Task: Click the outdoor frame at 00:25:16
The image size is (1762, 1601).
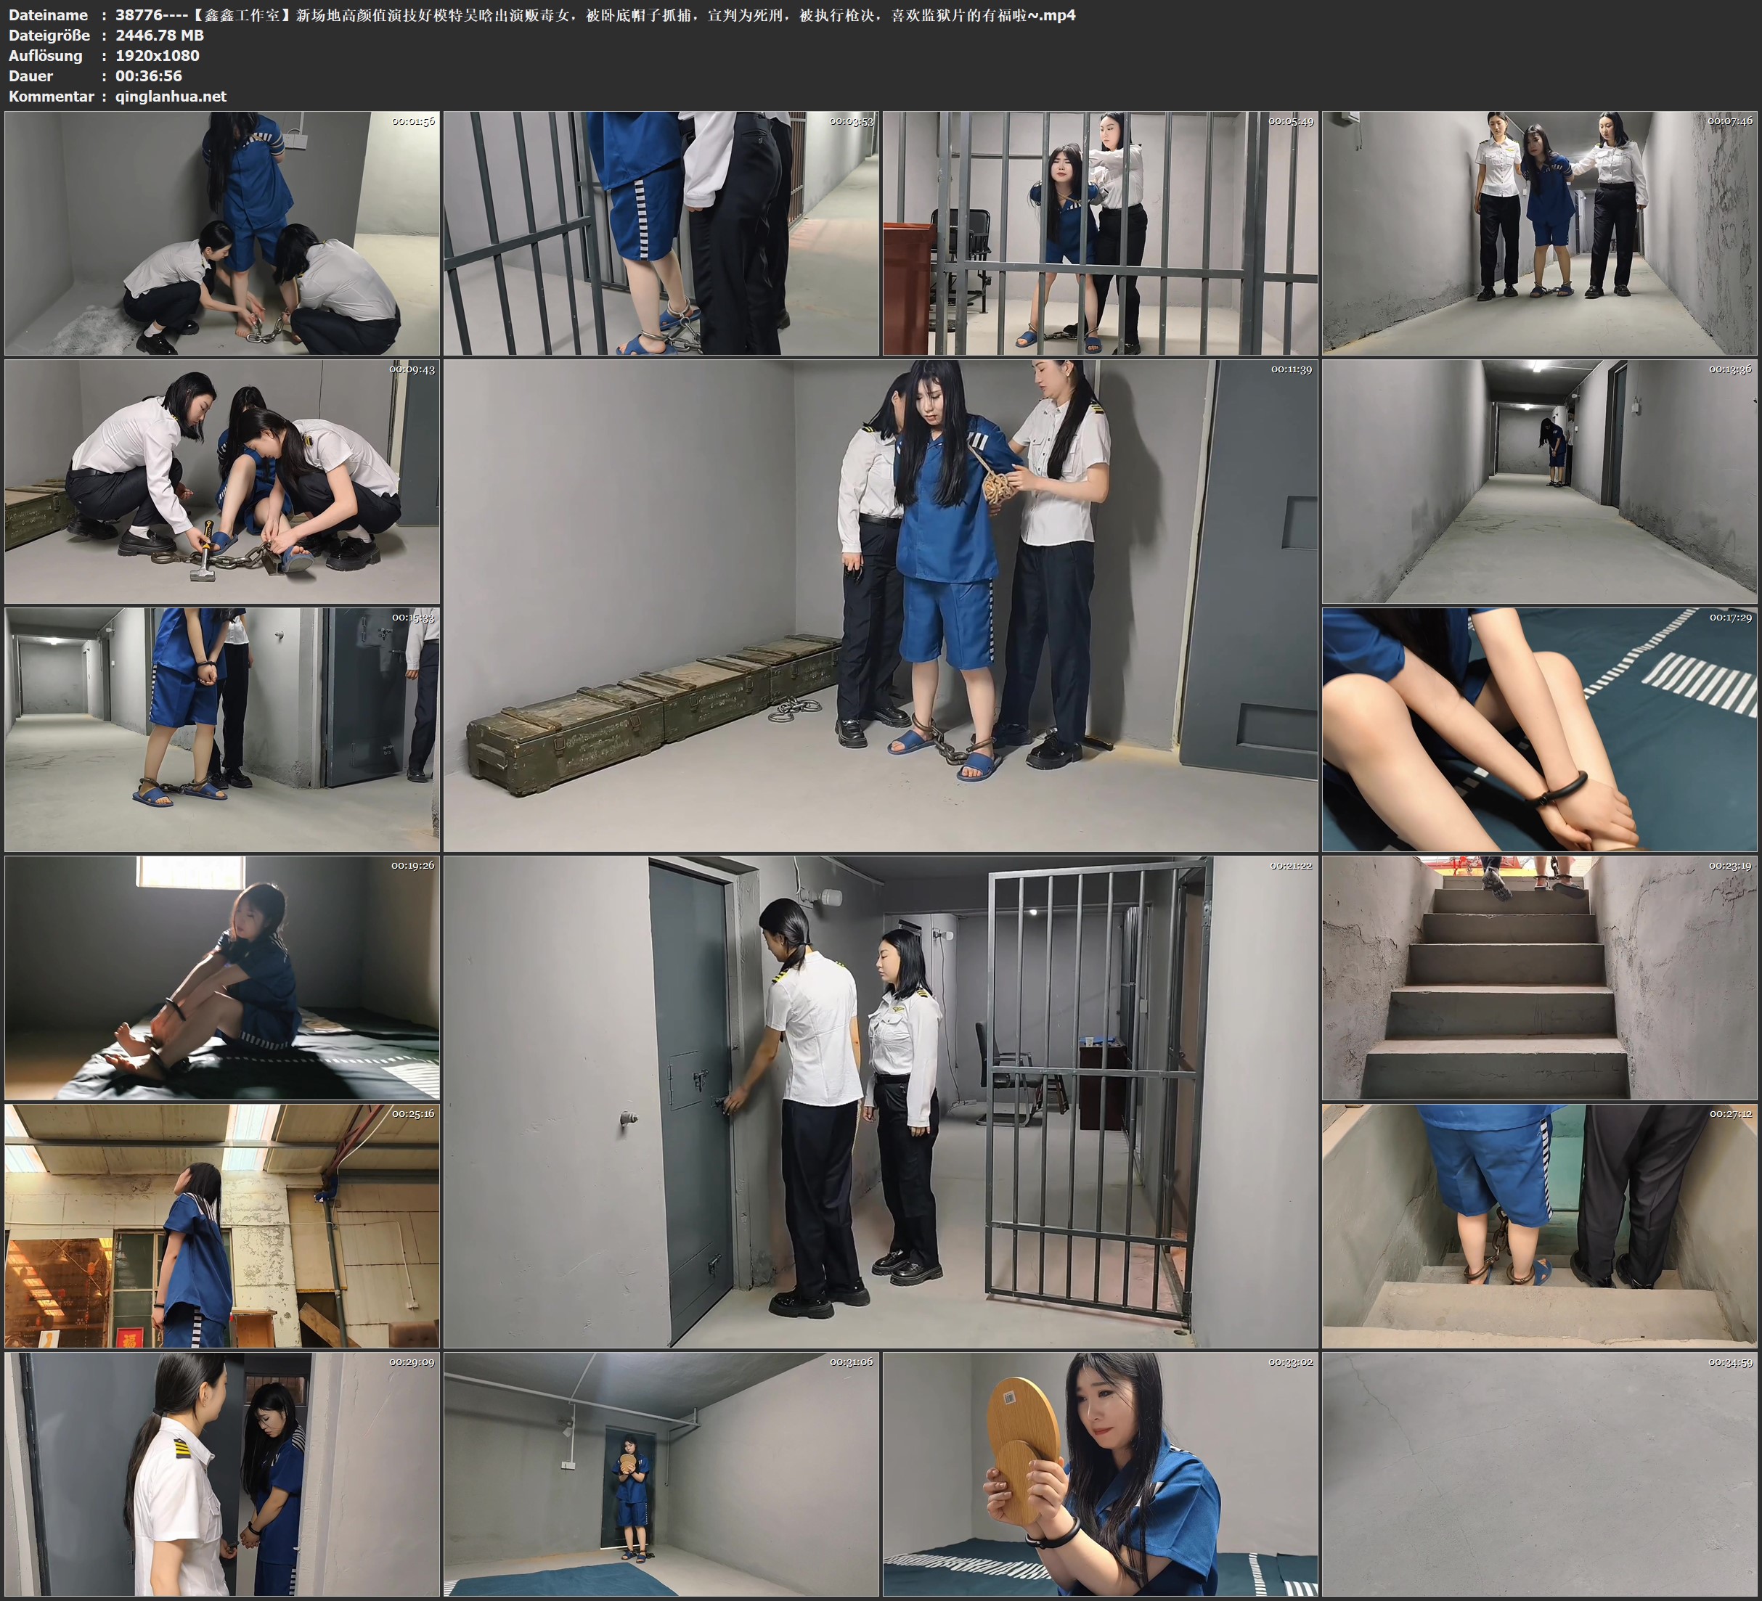Action: (222, 1225)
